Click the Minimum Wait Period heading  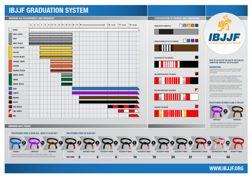point(19,126)
